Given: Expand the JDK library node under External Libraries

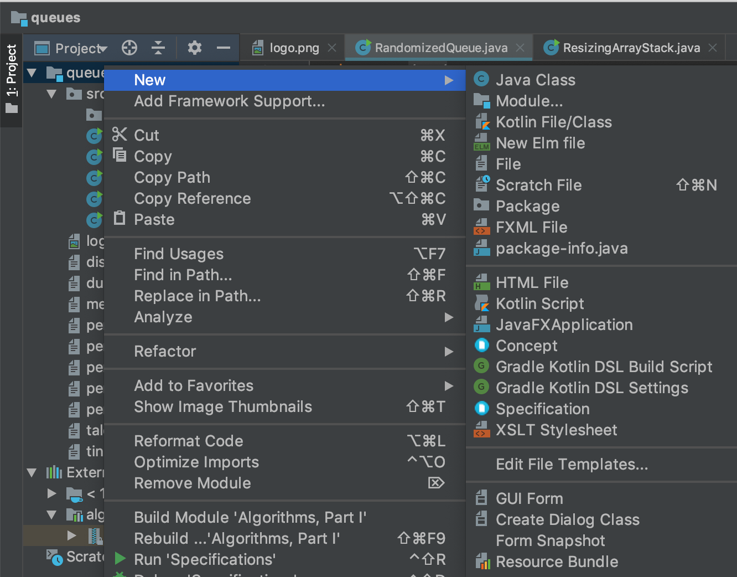Looking at the screenshot, I should pyautogui.click(x=52, y=493).
